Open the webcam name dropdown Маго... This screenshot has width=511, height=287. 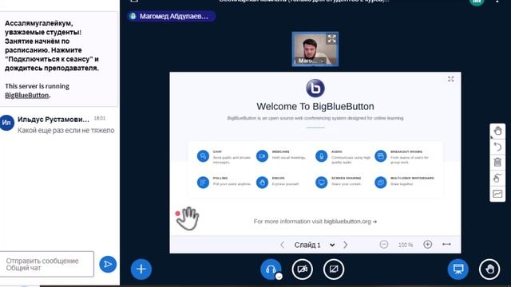pos(311,61)
